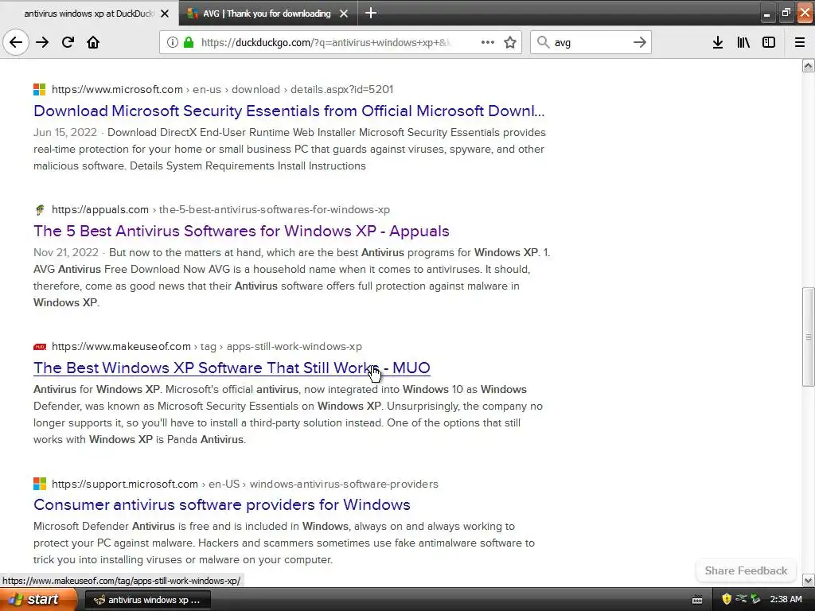Screen dimensions: 815x611
Task: Click the Microsoft favicon beside microsoft.com download result
Action: 40,89
